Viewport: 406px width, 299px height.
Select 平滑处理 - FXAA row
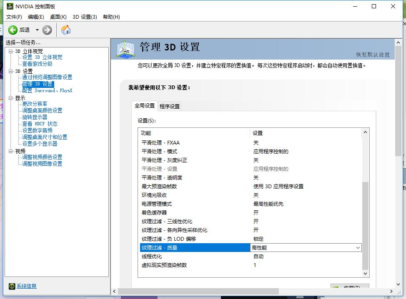point(251,142)
